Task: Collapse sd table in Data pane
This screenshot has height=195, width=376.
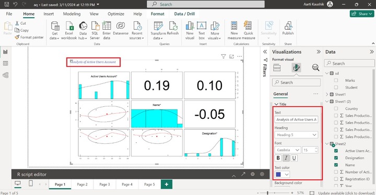Action: [327, 74]
